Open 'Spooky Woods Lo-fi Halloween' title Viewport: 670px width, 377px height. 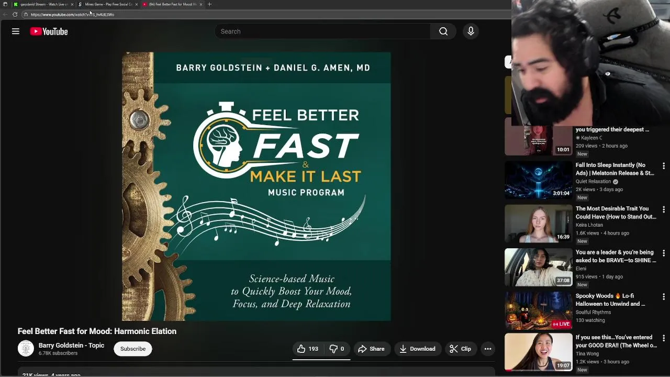pyautogui.click(x=610, y=300)
